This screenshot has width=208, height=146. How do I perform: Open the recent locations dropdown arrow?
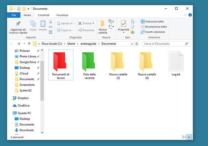[24, 44]
